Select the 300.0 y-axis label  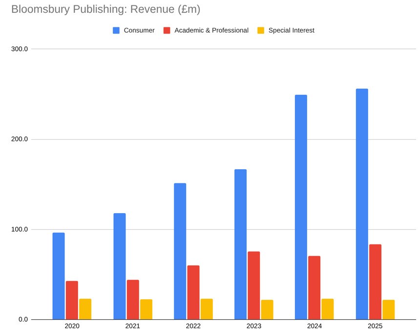[x=20, y=49]
